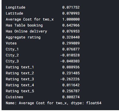Click the cell drag handle dots
This screenshot has height=112, width=119.
[x=1, y=3]
